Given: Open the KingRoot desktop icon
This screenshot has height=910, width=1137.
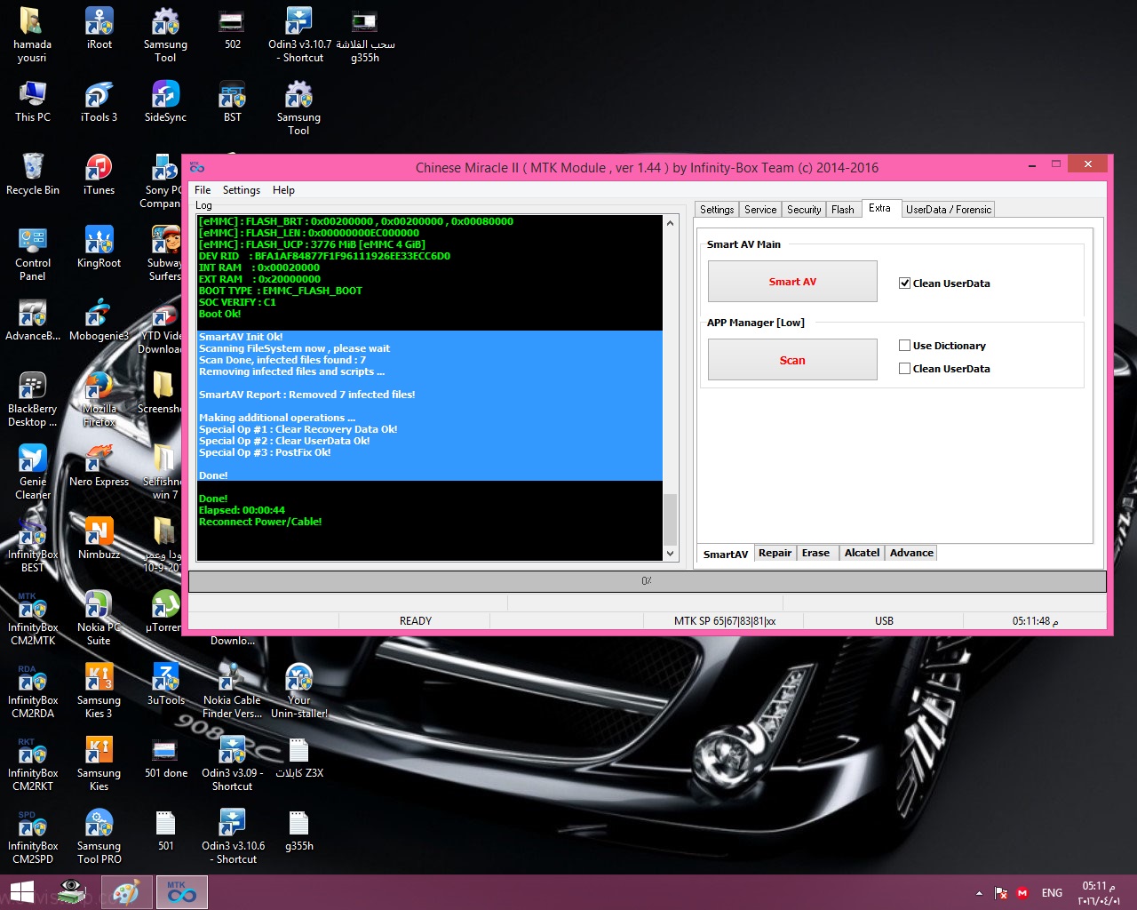Looking at the screenshot, I should point(99,247).
